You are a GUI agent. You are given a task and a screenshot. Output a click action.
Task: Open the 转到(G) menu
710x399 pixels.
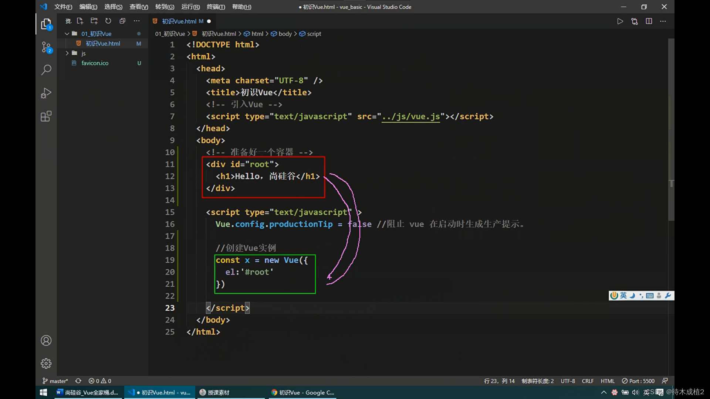click(x=165, y=7)
